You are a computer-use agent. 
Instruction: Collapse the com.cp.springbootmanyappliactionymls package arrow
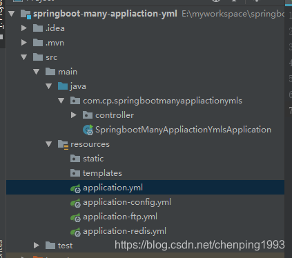pyautogui.click(x=61, y=101)
